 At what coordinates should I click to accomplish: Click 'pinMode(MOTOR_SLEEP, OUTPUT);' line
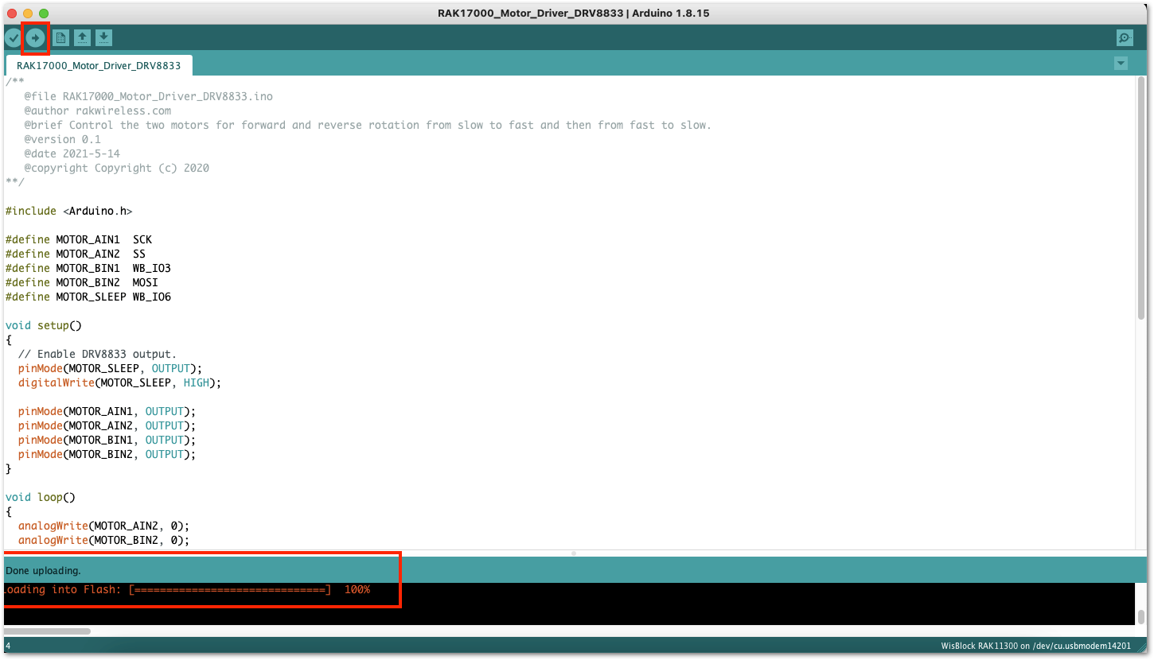pos(110,368)
